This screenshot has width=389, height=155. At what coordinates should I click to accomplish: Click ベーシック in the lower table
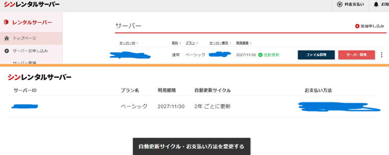click(x=134, y=107)
